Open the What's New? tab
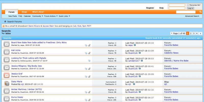This screenshot has width=204, height=102. pos(38,12)
